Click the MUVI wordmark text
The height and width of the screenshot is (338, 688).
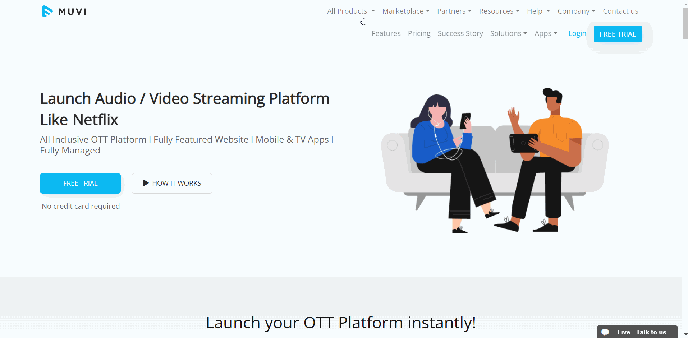click(x=73, y=11)
